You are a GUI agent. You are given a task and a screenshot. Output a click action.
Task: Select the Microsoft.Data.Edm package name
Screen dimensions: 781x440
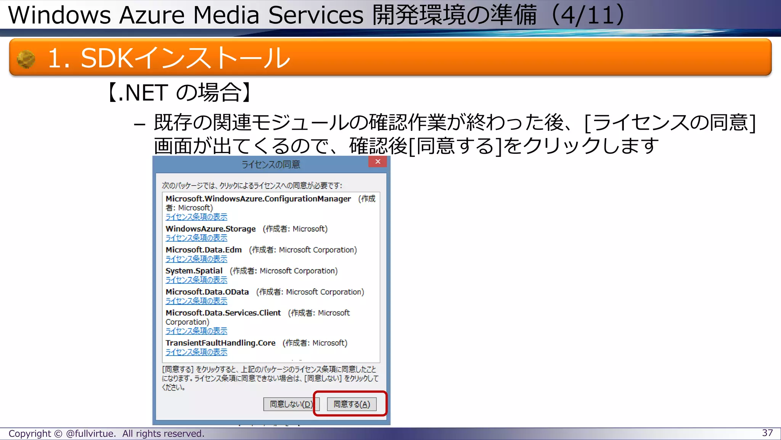[x=204, y=250]
